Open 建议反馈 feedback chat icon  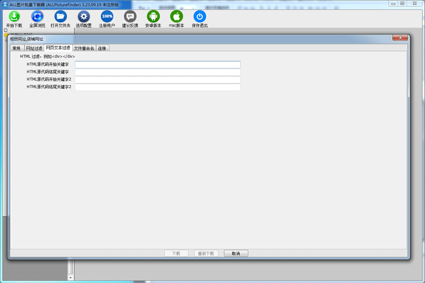pyautogui.click(x=130, y=16)
